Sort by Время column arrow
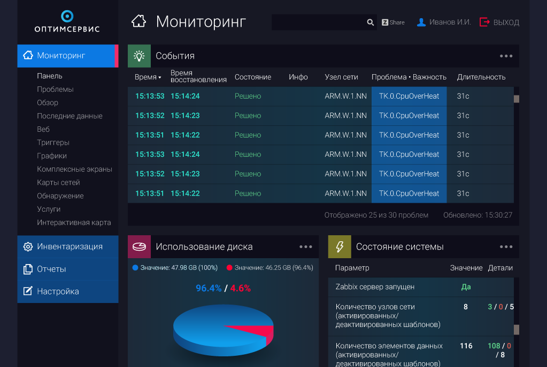Image resolution: width=547 pixels, height=367 pixels. 160,77
